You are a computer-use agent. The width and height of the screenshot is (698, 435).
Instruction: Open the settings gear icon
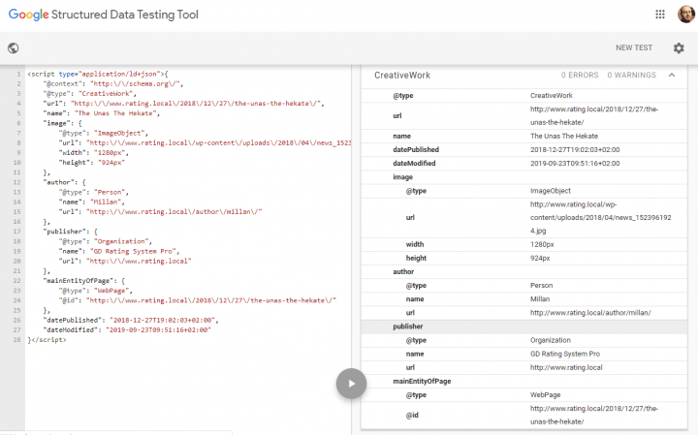[679, 48]
